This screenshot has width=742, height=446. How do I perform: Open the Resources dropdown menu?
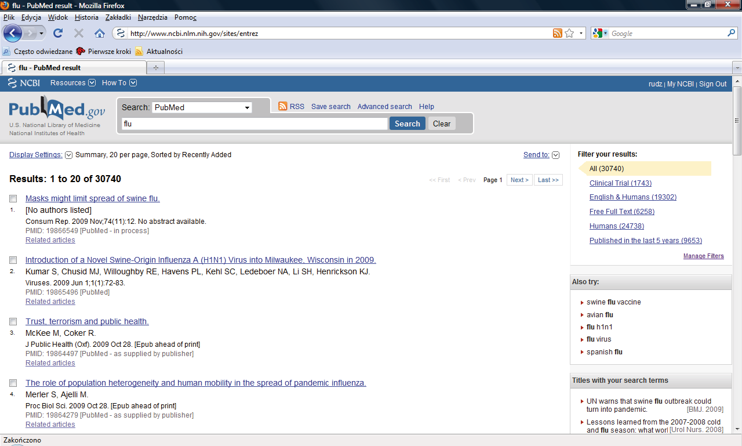point(73,83)
